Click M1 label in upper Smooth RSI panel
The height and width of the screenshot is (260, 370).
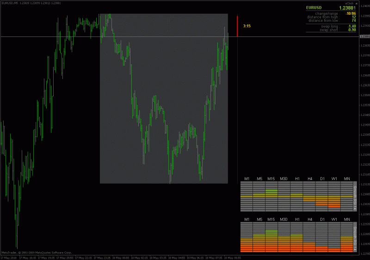(x=247, y=179)
